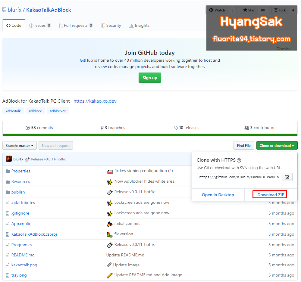Click the Find File button
The image size is (301, 282).
pyautogui.click(x=244, y=145)
